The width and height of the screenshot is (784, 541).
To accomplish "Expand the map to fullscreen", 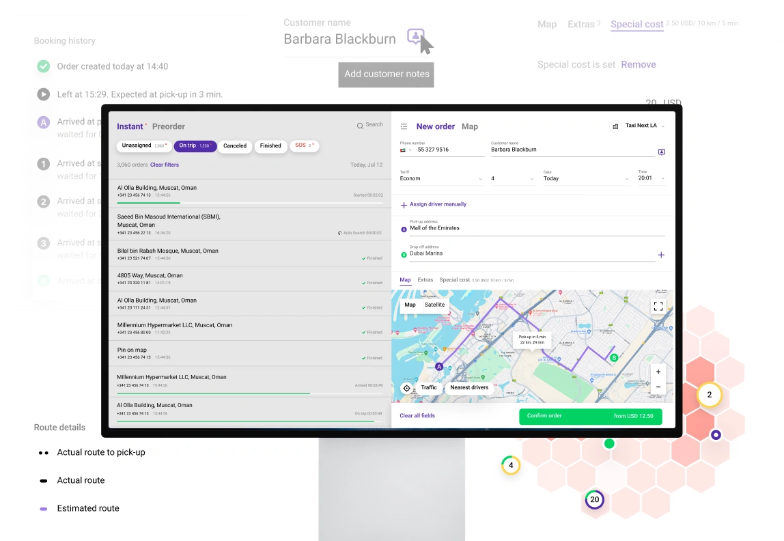I will (658, 307).
